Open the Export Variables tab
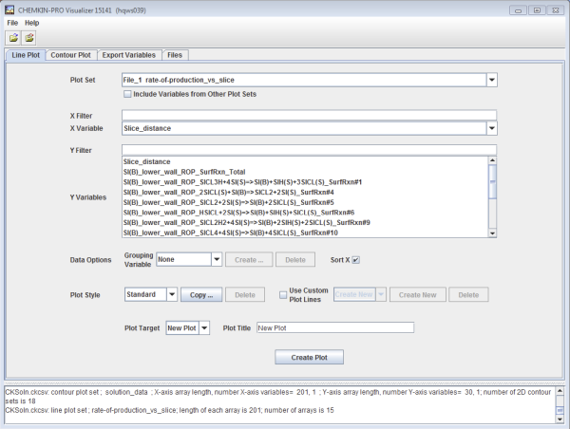570x429 pixels. tap(129, 55)
